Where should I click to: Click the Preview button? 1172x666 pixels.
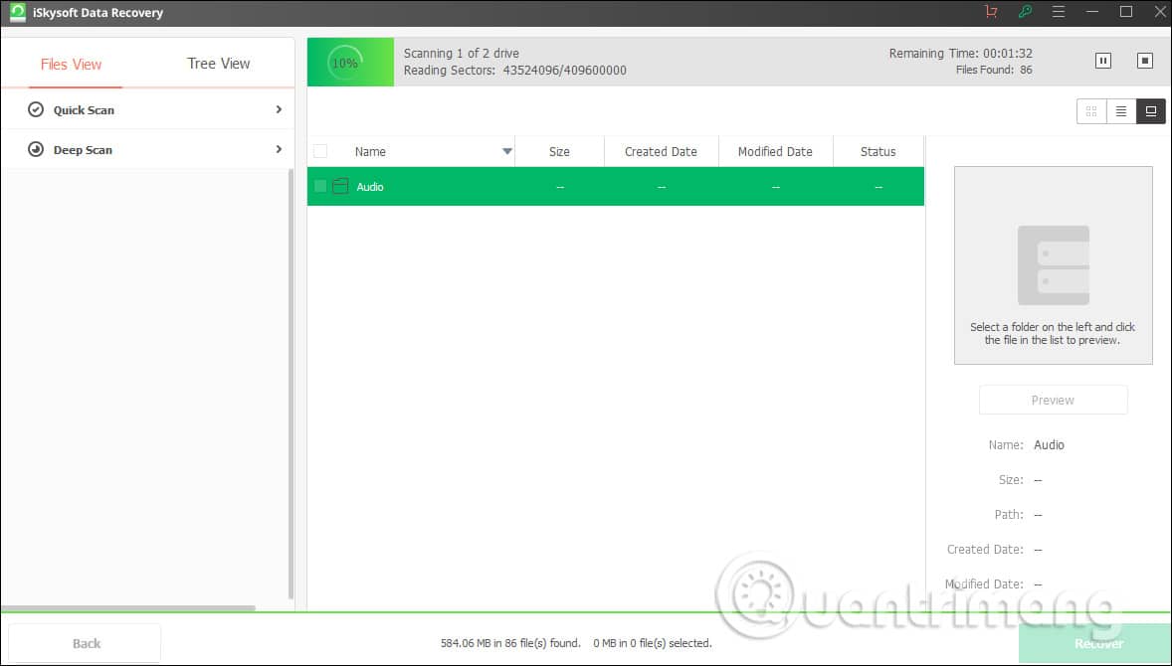(x=1054, y=401)
